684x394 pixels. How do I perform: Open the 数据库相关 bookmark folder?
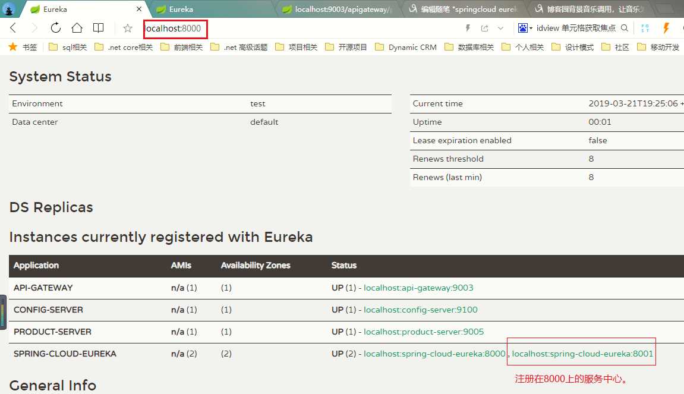(x=469, y=47)
